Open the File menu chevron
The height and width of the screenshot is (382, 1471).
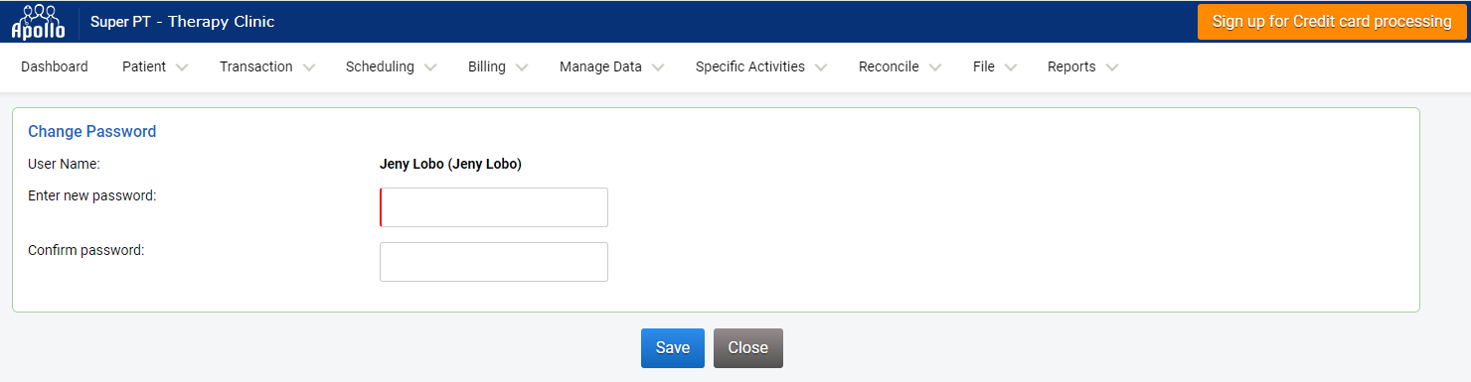[1011, 67]
